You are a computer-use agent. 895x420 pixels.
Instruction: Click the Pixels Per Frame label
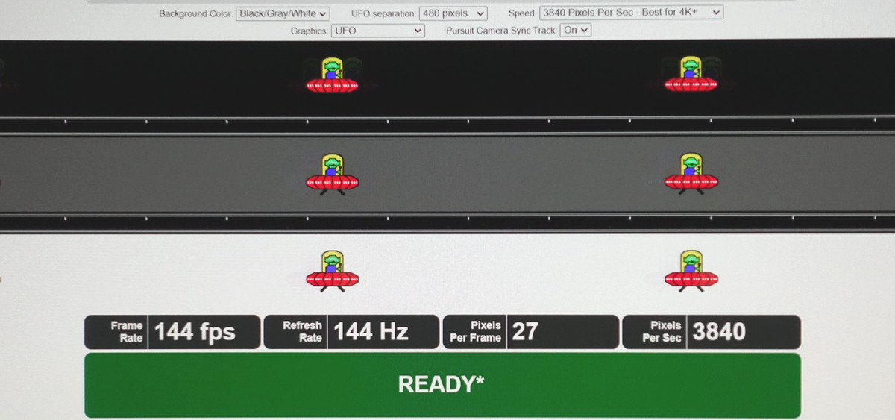coord(476,332)
